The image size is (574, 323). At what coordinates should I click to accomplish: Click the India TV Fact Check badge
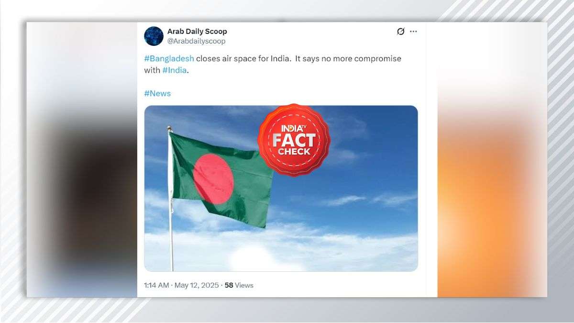tap(294, 140)
